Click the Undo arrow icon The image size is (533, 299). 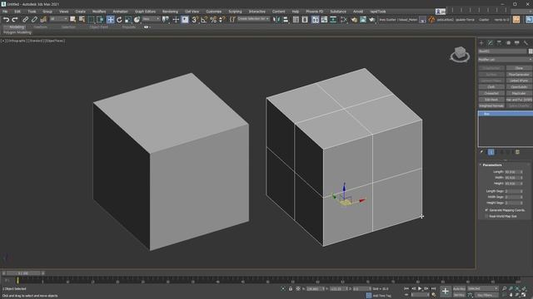(x=6, y=20)
